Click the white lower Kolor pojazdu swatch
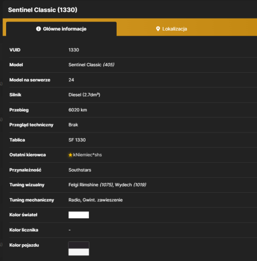Image resolution: width=257 pixels, height=261 pixels. (78, 252)
